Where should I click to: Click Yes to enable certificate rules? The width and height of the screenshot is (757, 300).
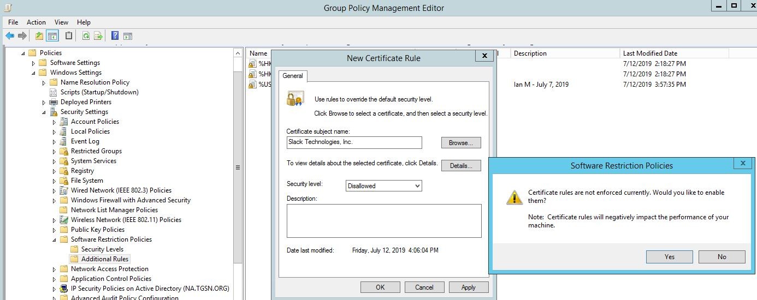tap(669, 257)
